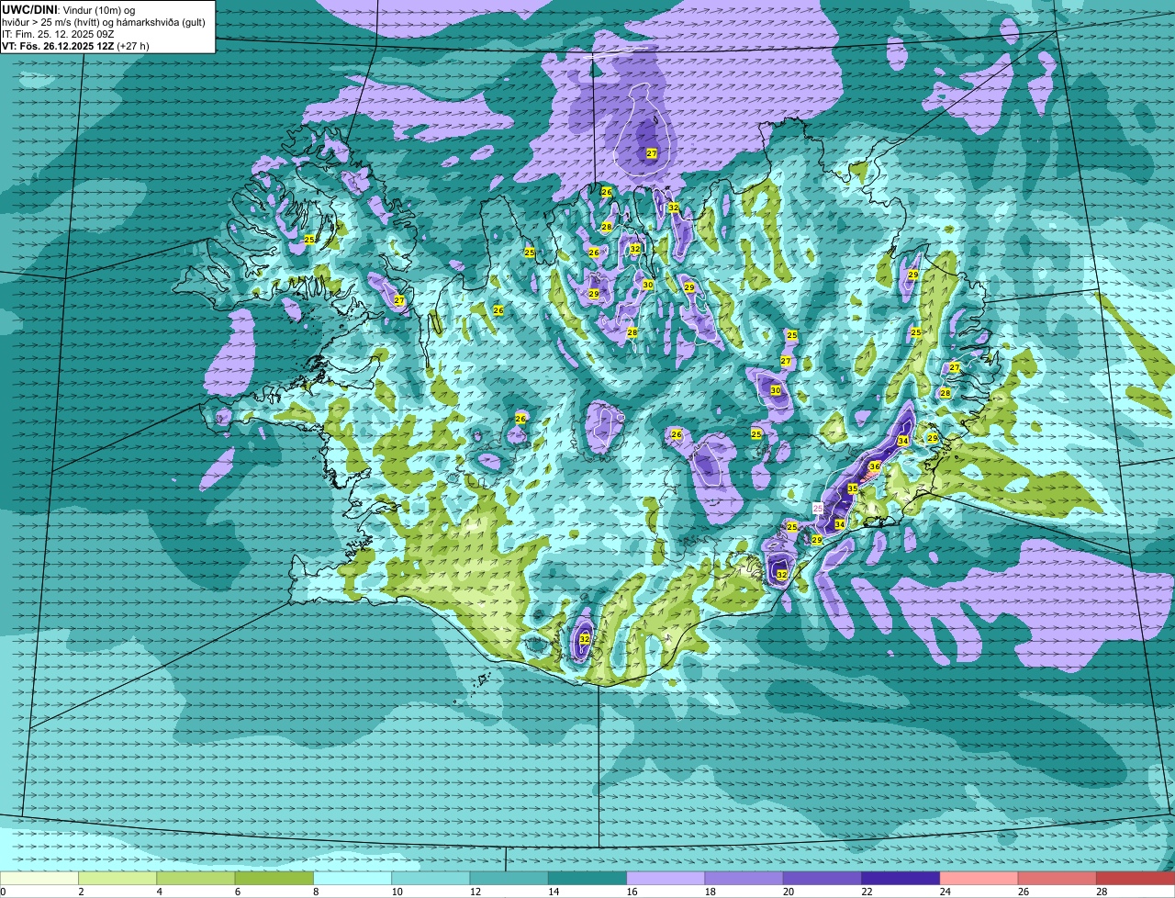Click the 'VT: Fös. 26.12.2025 12Z (+27 h)' line
The image size is (1175, 898).
click(76, 45)
